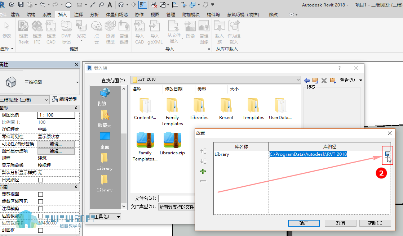The width and height of the screenshot is (403, 236).
Task: Click the delete X icon in Load Family dialog
Action: pyautogui.click(x=324, y=80)
